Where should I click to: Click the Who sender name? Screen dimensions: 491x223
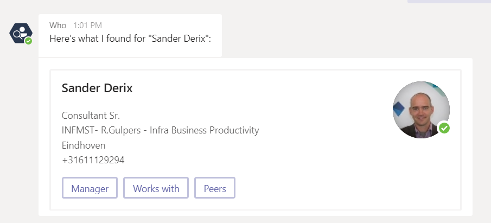pyautogui.click(x=58, y=26)
